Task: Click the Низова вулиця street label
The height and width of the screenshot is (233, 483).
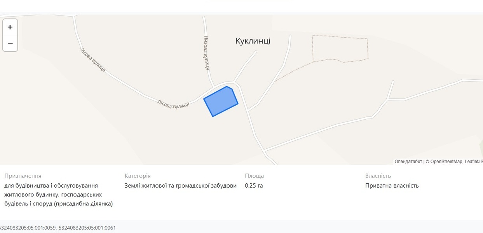Action: [207, 53]
